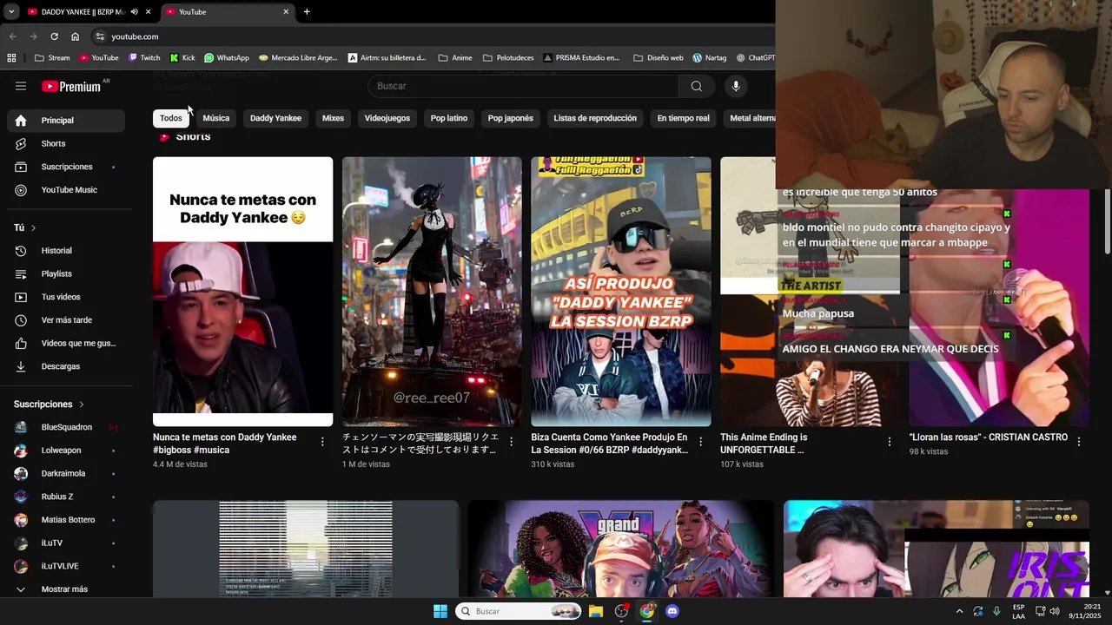Select the Listas de reproducción chip
The image size is (1112, 625).
(595, 118)
